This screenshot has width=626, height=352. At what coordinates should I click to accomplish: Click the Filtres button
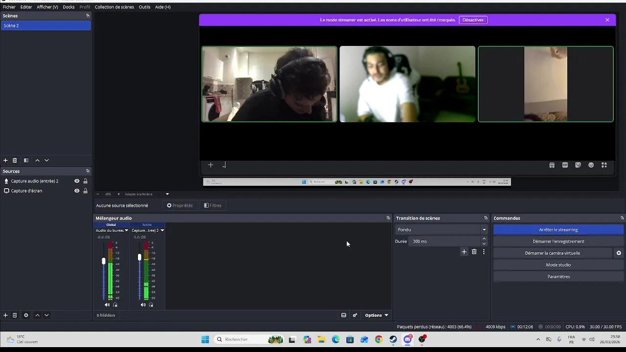click(213, 205)
